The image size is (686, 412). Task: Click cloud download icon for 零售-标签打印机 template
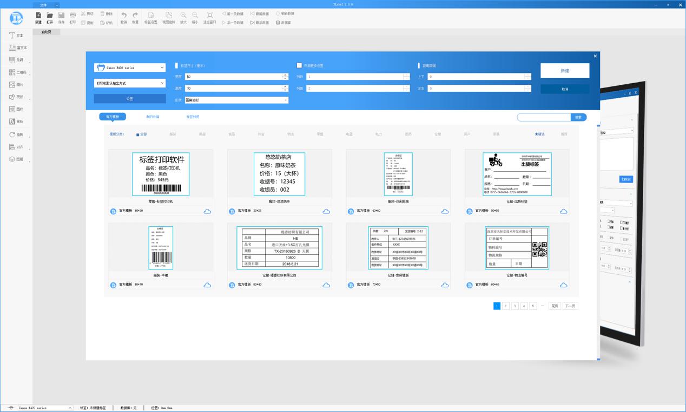coord(207,211)
